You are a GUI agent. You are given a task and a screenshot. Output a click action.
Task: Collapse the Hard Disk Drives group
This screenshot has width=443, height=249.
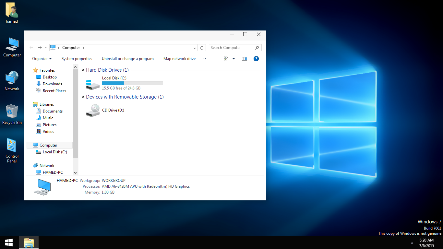pyautogui.click(x=83, y=70)
